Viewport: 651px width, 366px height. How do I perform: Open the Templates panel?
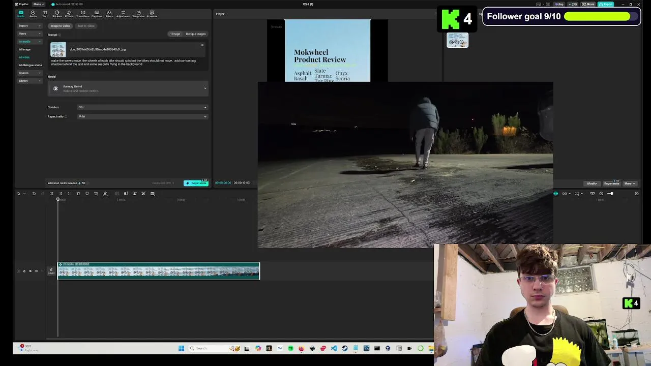pyautogui.click(x=138, y=14)
